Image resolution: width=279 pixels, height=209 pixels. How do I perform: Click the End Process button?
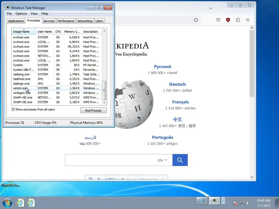click(x=93, y=110)
